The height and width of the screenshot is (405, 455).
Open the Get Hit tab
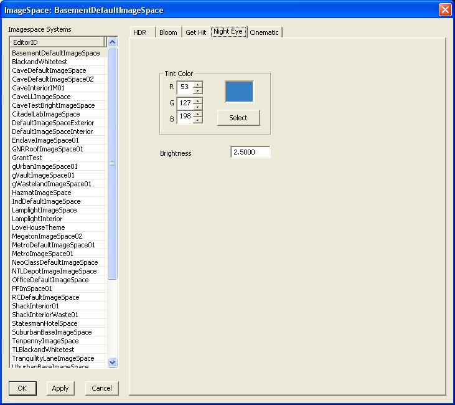coord(196,32)
